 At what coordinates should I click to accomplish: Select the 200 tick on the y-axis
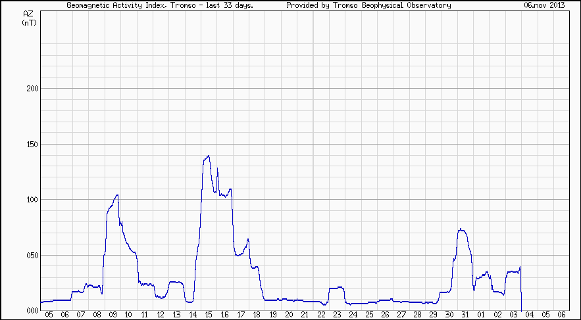pyautogui.click(x=30, y=89)
